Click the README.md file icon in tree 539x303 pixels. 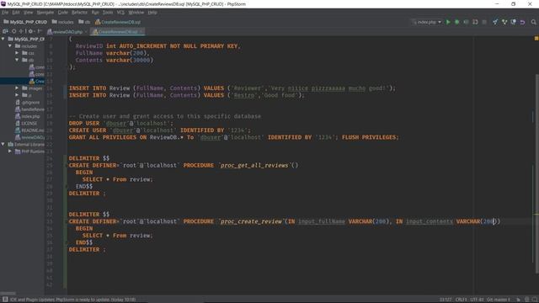[18, 130]
